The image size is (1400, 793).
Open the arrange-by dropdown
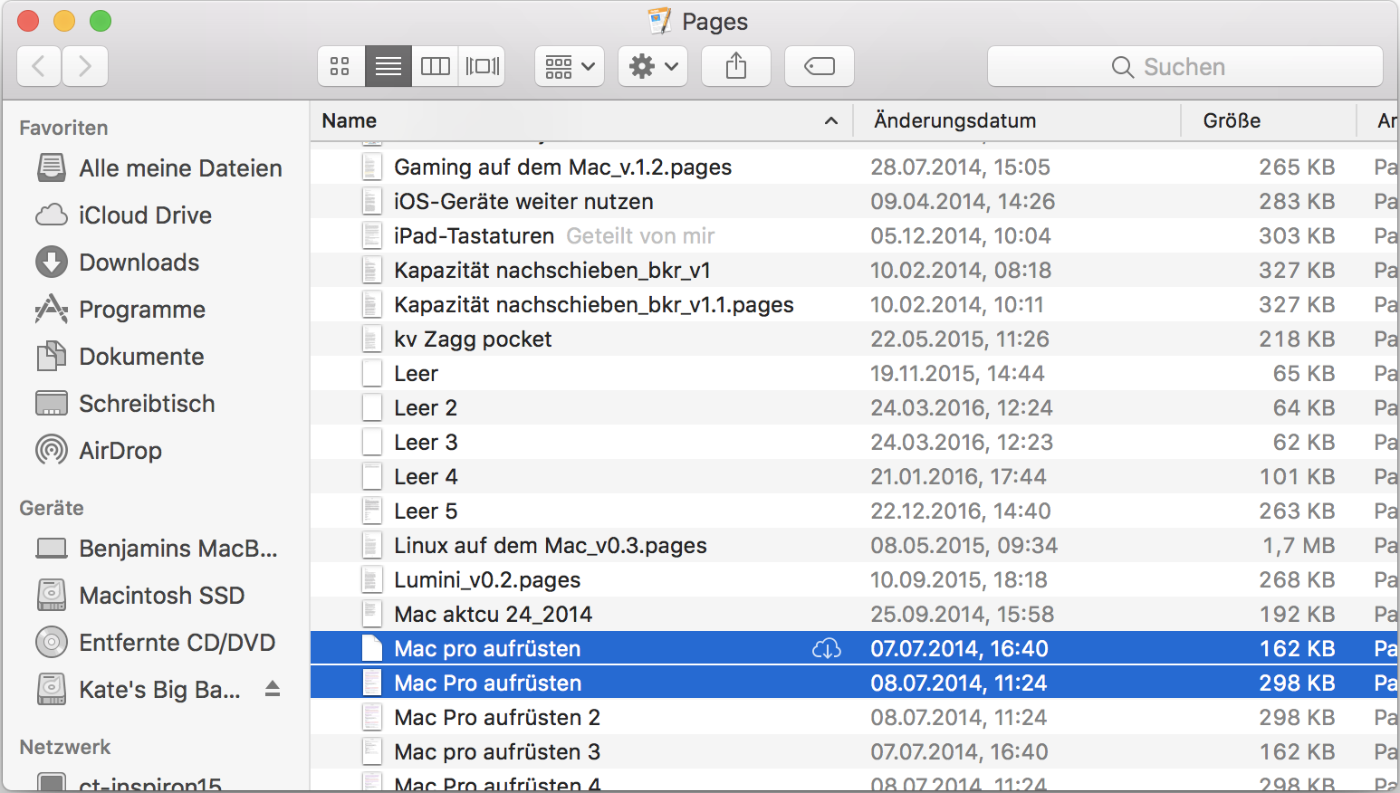[x=570, y=66]
